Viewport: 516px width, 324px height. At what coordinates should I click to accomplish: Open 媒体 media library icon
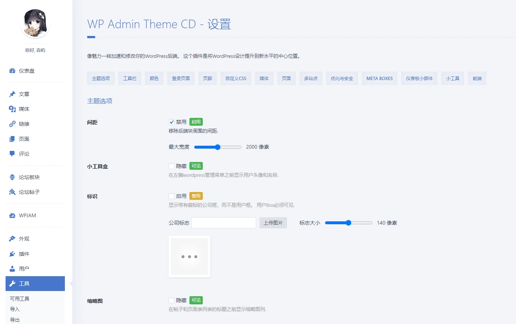click(12, 109)
